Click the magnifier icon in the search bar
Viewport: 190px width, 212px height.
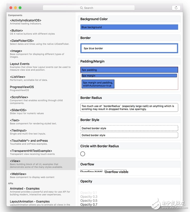coord(82,8)
